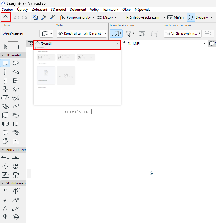Image resolution: width=216 pixels, height=223 pixels.
Task: Click the Měření measure button
Action: [176, 17]
